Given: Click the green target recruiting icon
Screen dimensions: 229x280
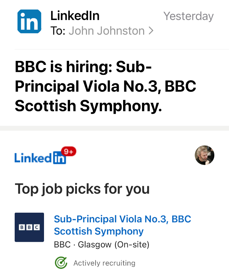Looking at the screenshot, I should click(x=61, y=263).
